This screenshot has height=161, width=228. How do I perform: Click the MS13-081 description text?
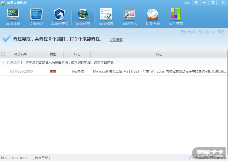[x=160, y=71]
